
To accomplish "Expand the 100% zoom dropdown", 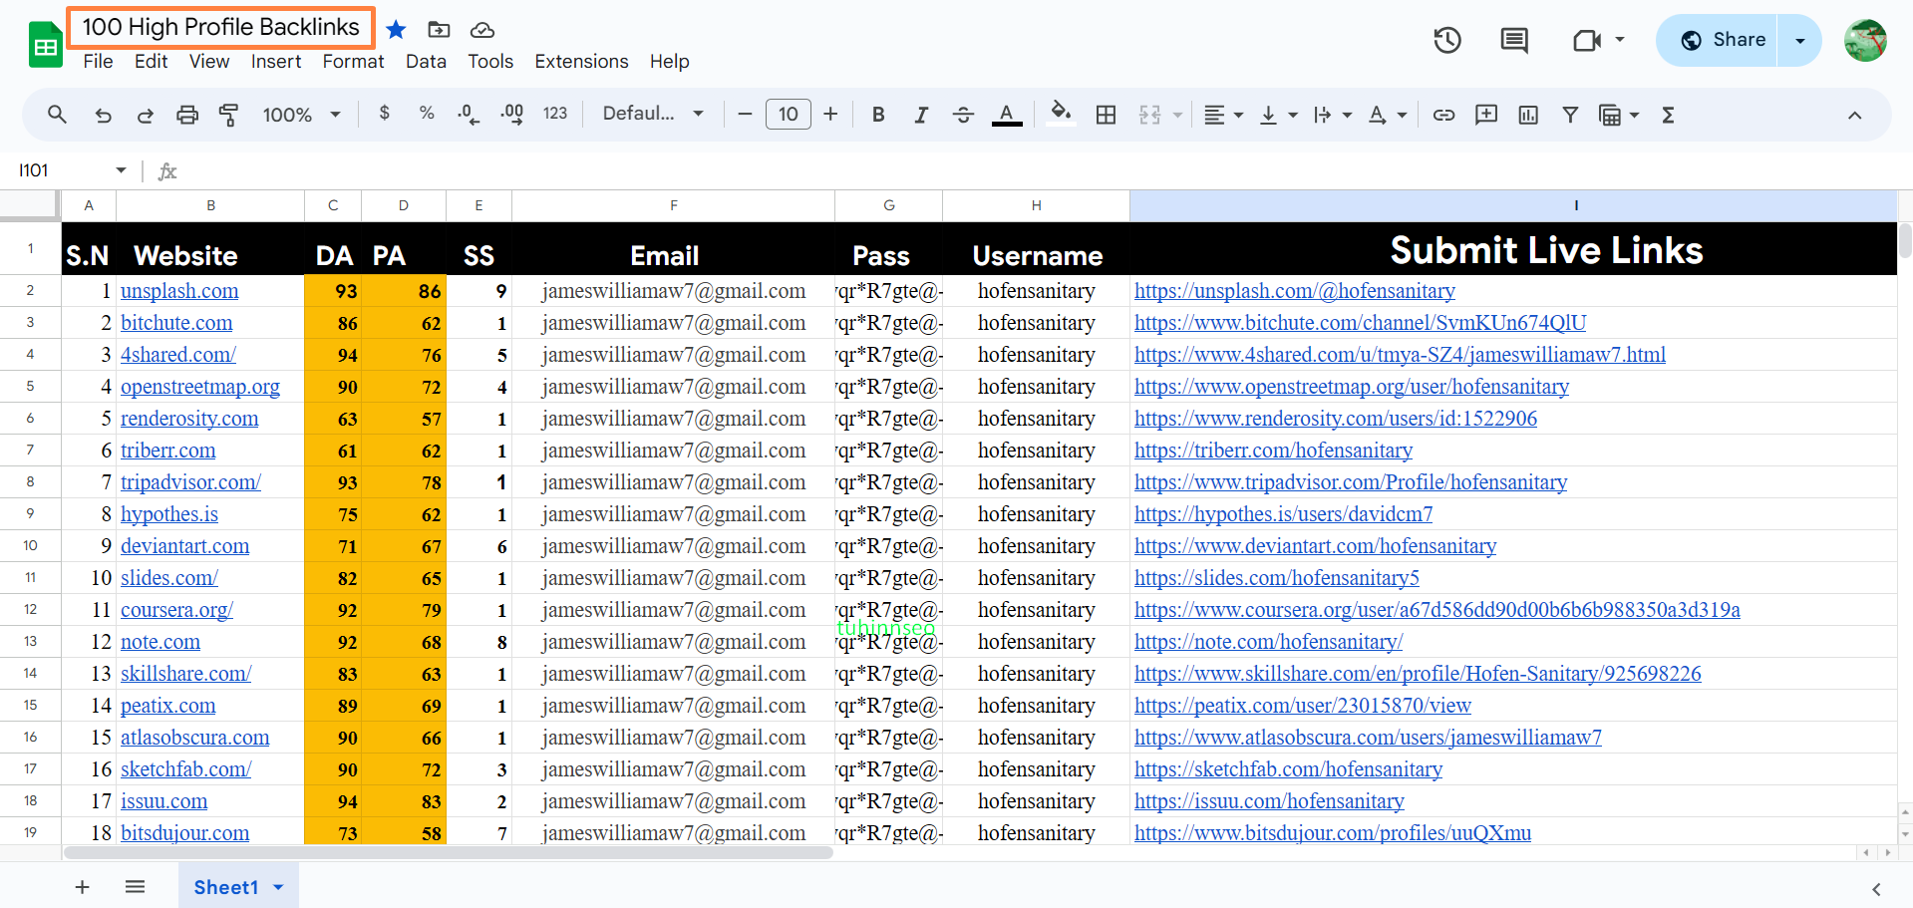I will pos(301,115).
